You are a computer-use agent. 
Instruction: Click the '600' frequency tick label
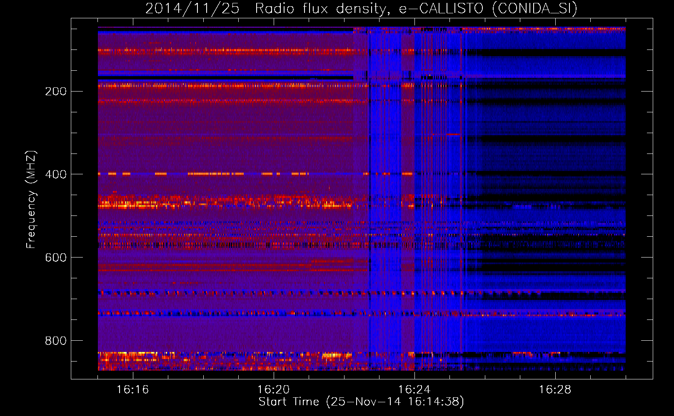pyautogui.click(x=56, y=258)
